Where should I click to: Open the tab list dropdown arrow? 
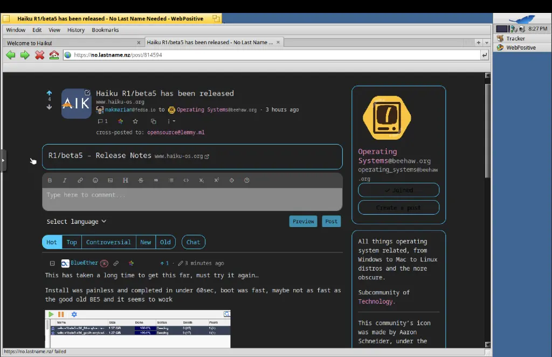pos(487,43)
